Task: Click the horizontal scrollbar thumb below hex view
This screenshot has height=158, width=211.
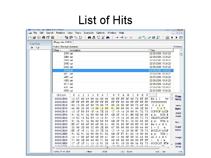Action: 107,148
